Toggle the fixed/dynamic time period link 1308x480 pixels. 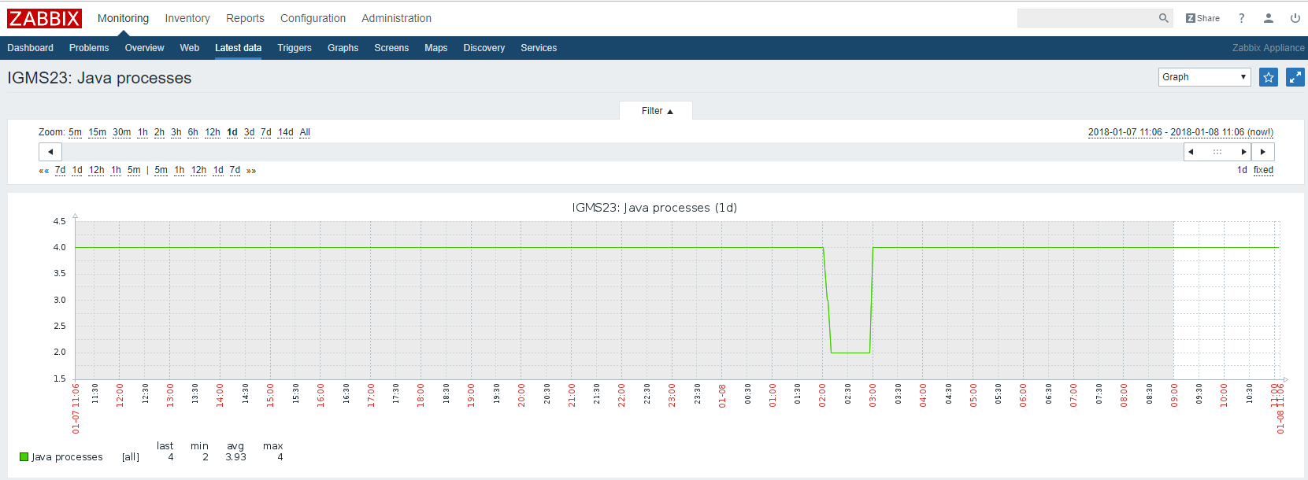[1263, 170]
